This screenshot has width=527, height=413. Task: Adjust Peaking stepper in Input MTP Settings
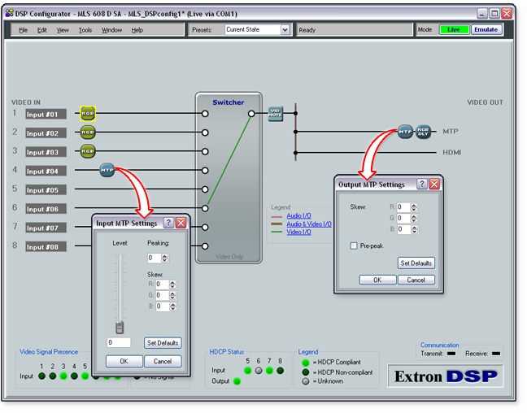pyautogui.click(x=164, y=258)
